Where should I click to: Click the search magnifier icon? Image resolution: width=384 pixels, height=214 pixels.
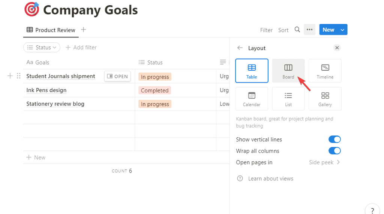[297, 30]
